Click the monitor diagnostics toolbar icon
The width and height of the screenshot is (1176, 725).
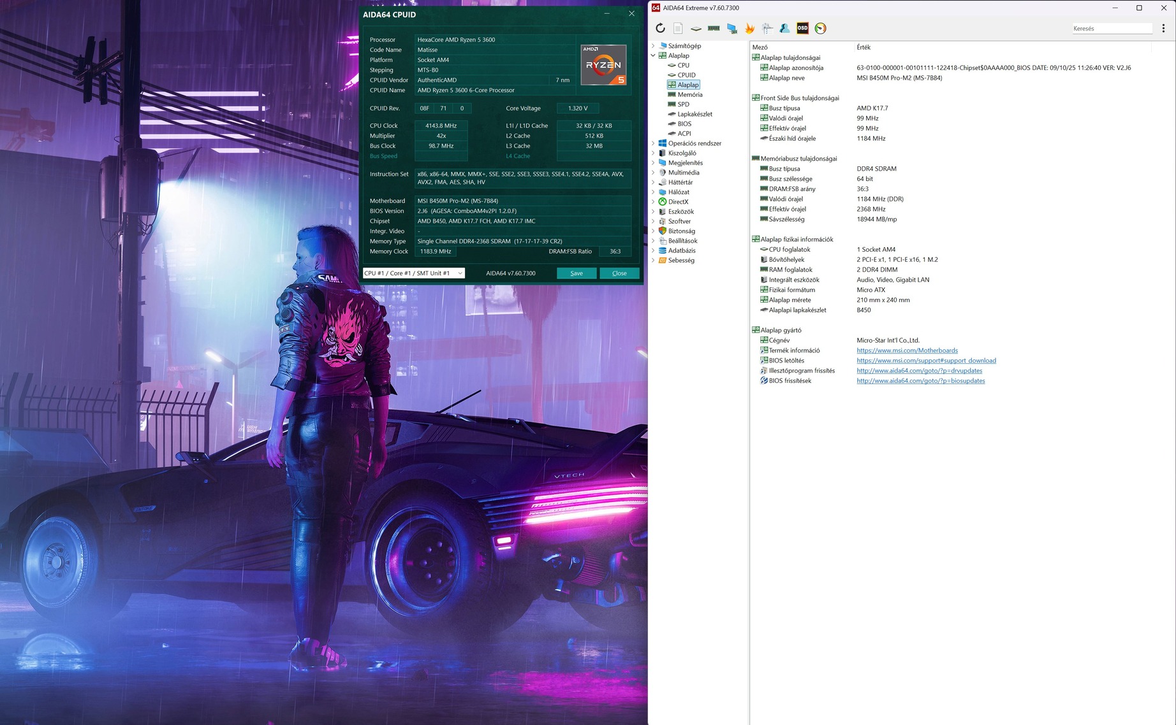[731, 28]
